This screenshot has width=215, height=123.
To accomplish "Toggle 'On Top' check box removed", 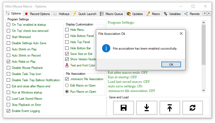I will coord(9,31).
